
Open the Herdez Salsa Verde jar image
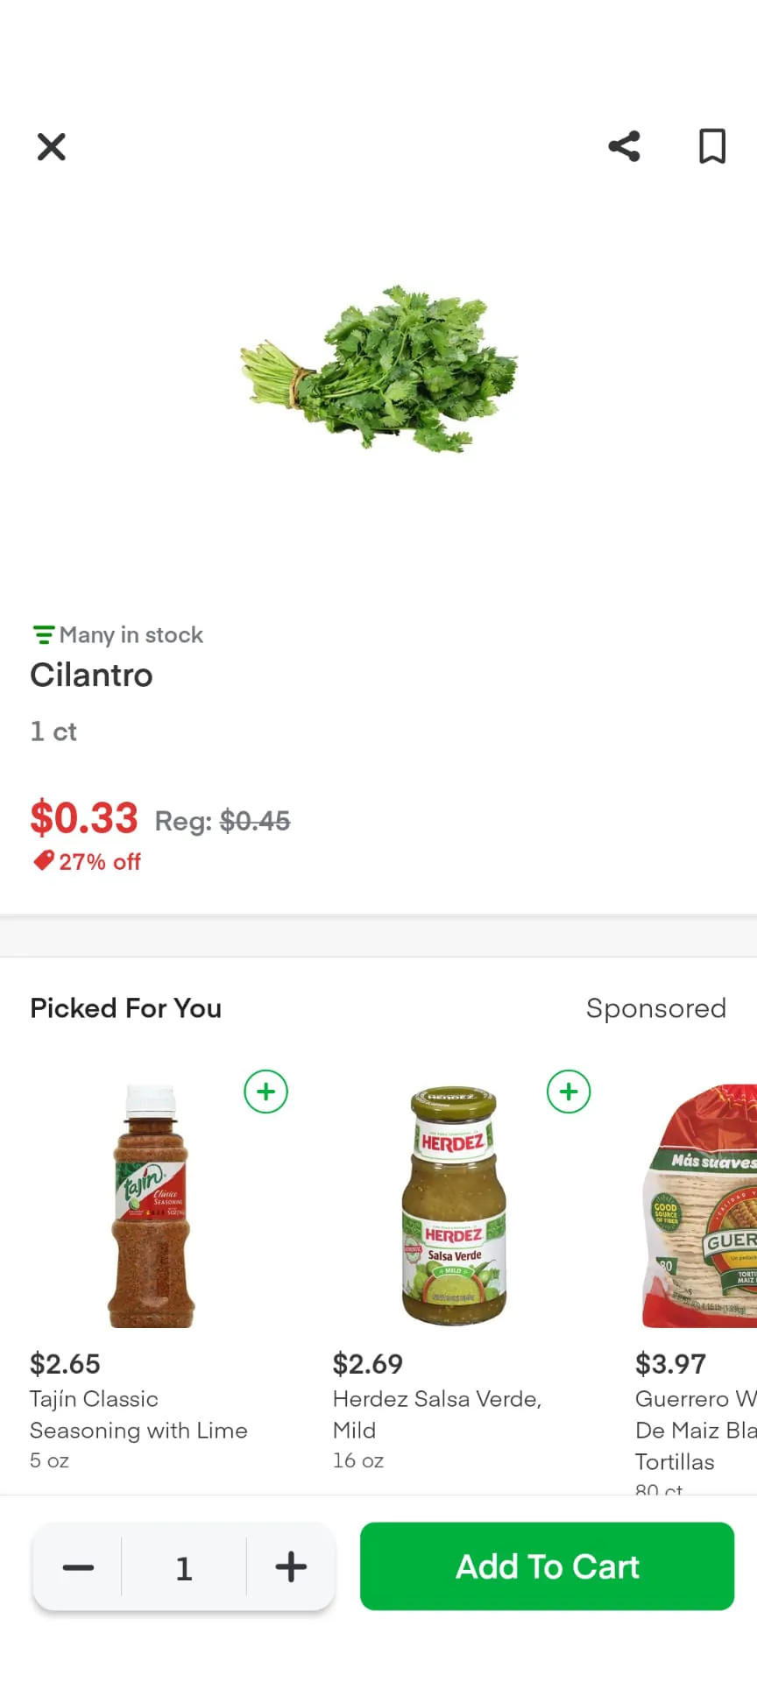tap(454, 1206)
